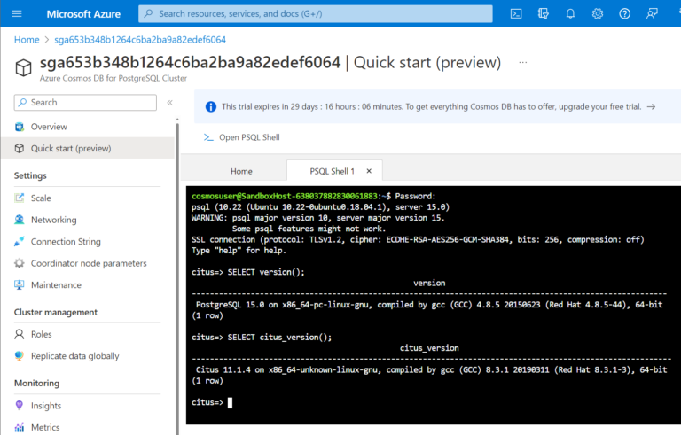Follow the trial upgrade arrow in banner

point(651,106)
